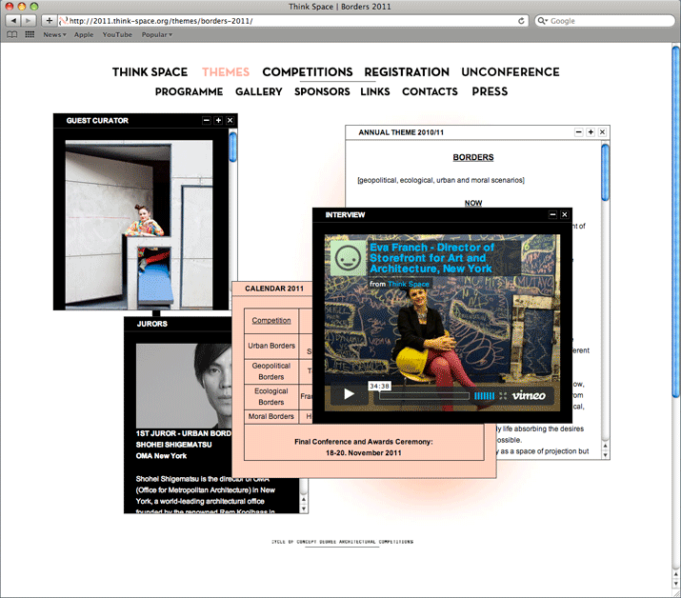Click the Shohei Shigematsu juror portrait
681x598 pixels.
click(184, 386)
